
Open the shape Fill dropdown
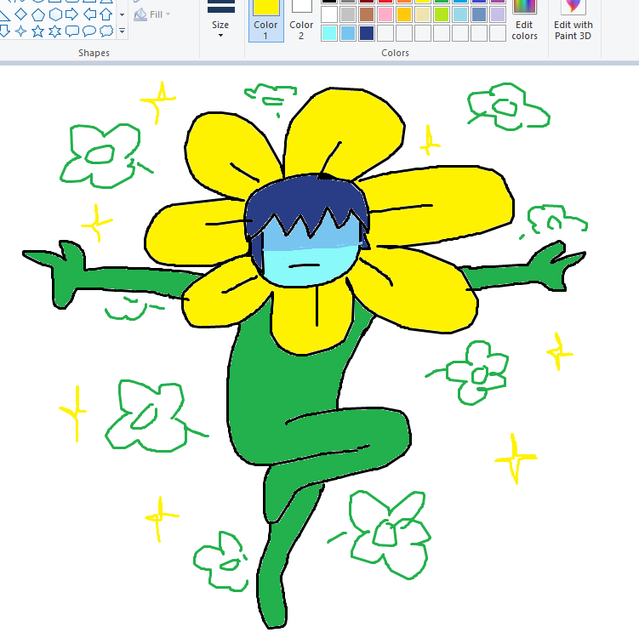[x=152, y=14]
